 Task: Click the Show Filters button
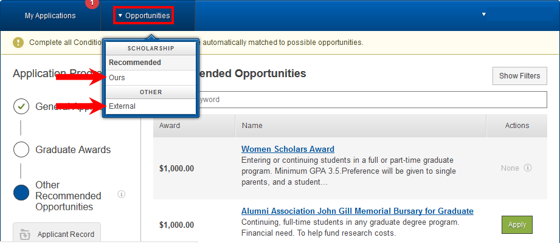520,76
